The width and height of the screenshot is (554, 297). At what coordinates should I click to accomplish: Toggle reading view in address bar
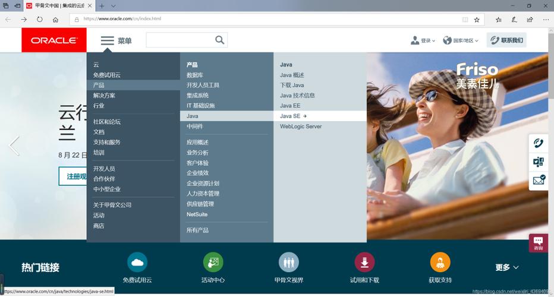tap(465, 20)
